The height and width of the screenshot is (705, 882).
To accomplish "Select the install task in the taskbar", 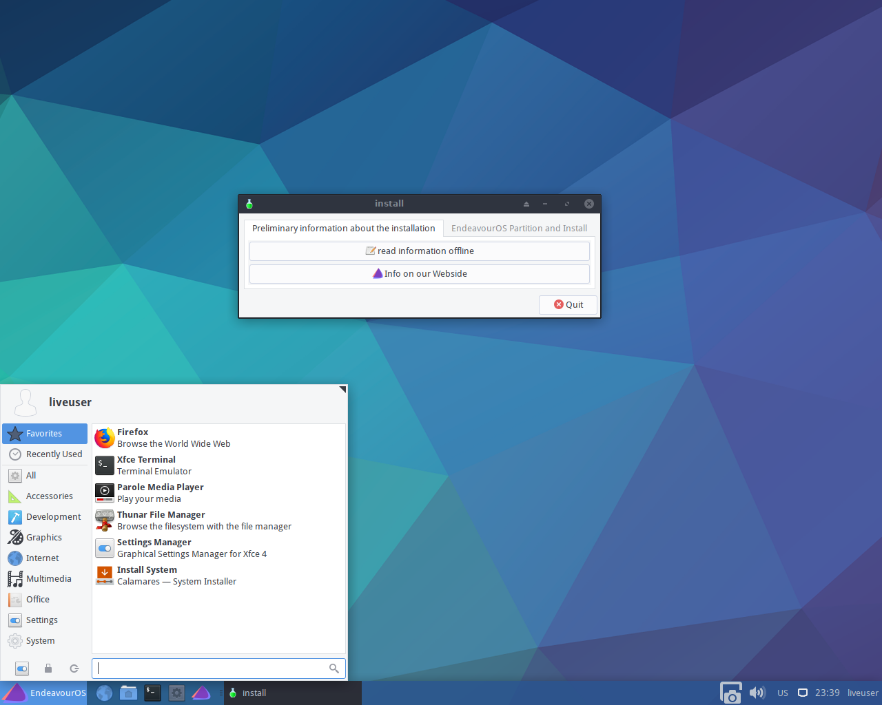I will point(293,693).
